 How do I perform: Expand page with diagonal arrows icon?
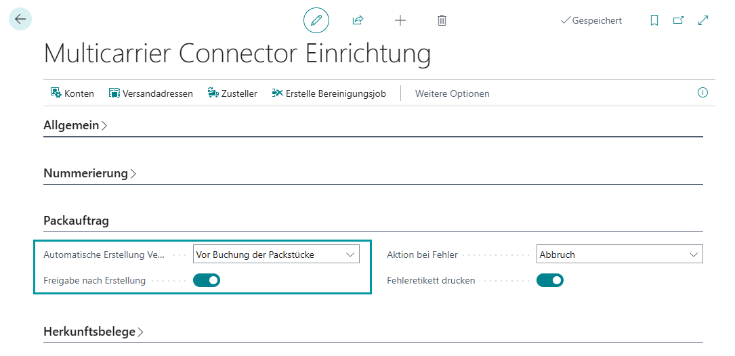pyautogui.click(x=703, y=20)
